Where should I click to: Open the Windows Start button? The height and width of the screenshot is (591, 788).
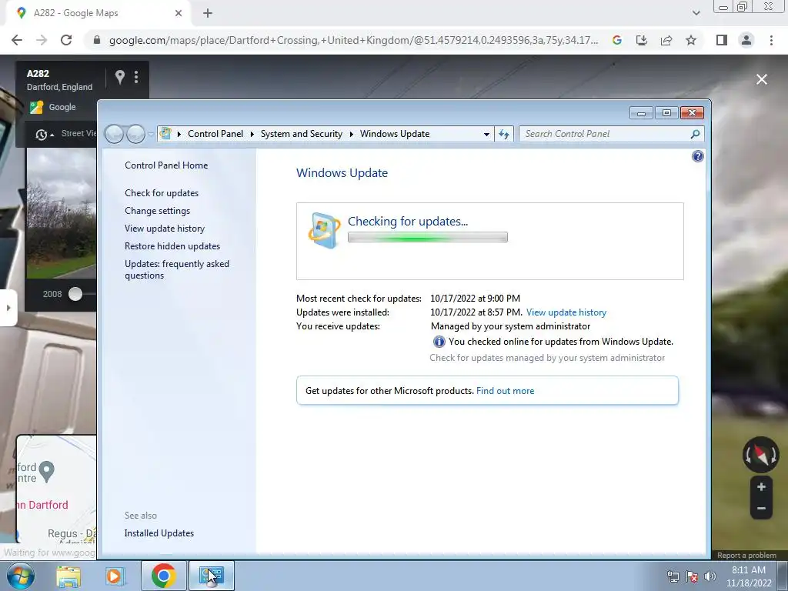[x=21, y=576]
